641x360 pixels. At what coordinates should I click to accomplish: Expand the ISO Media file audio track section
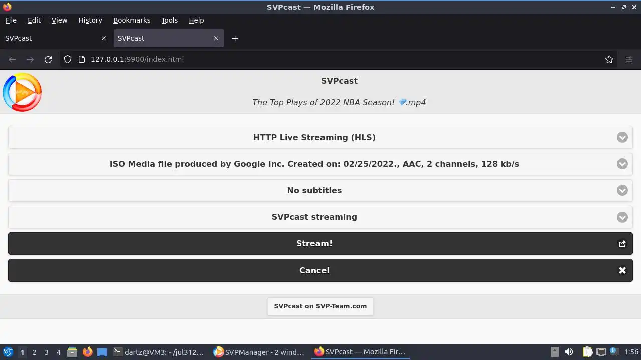(320, 164)
